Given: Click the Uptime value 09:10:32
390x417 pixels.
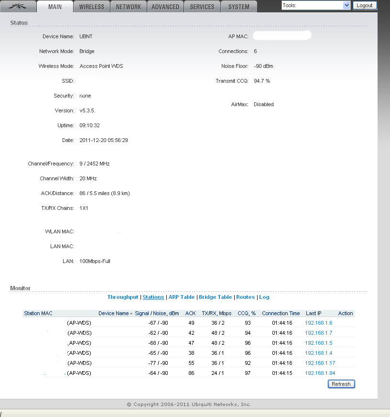Looking at the screenshot, I should (x=89, y=125).
